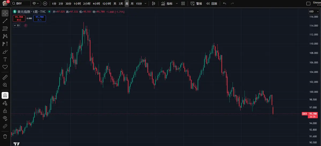Open the 指标 indicators dialog
Screen dimensions: 321x146
click(x=167, y=3)
